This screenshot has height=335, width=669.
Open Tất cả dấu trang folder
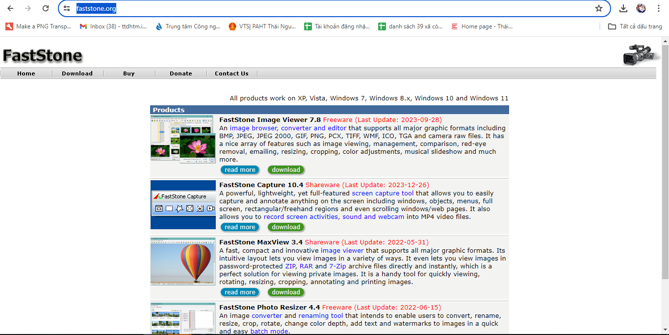[635, 26]
